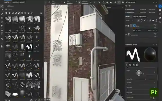This screenshot has height=101, width=162.
Task: Hide the folder layer using its eye
Action: click(x=126, y=26)
